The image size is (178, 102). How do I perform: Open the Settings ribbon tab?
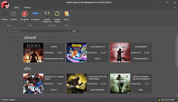point(27,7)
